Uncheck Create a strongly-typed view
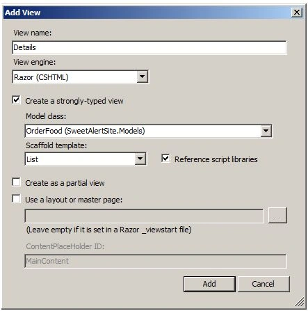 click(17, 100)
